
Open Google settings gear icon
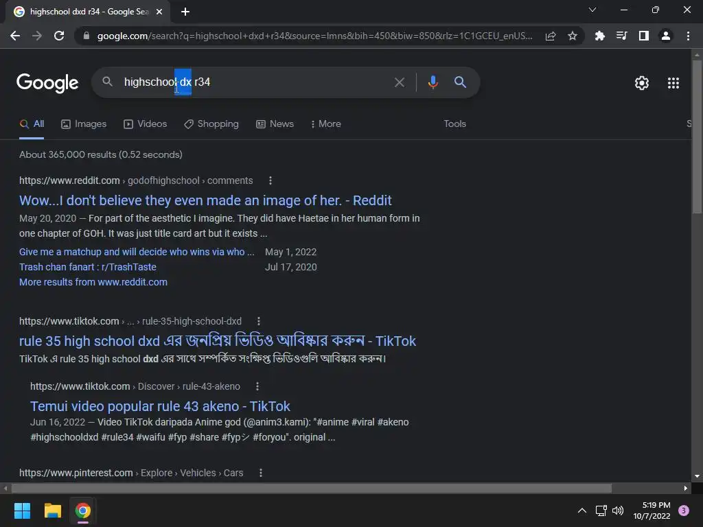(642, 83)
